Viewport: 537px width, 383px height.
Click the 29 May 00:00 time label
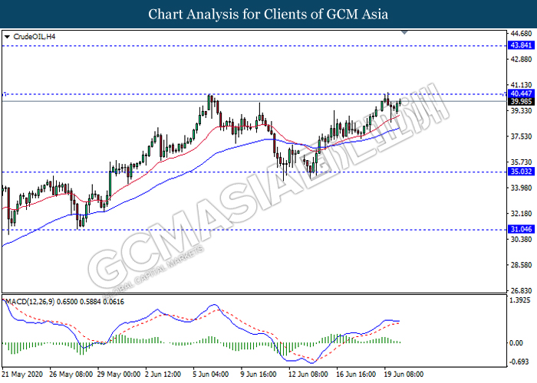click(119, 375)
